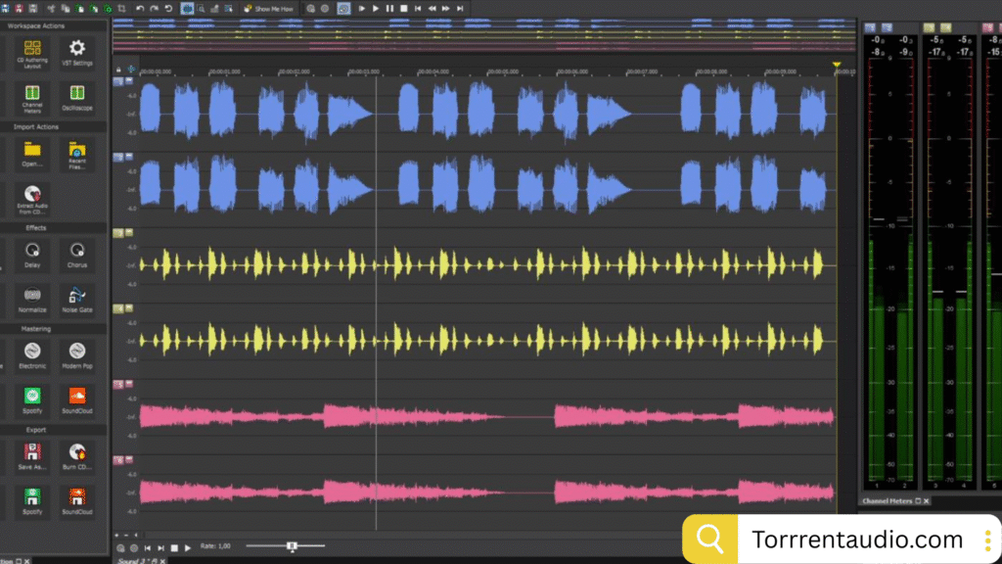
Task: Toggle the lock icon left of timeline ruler
Action: pyautogui.click(x=119, y=70)
